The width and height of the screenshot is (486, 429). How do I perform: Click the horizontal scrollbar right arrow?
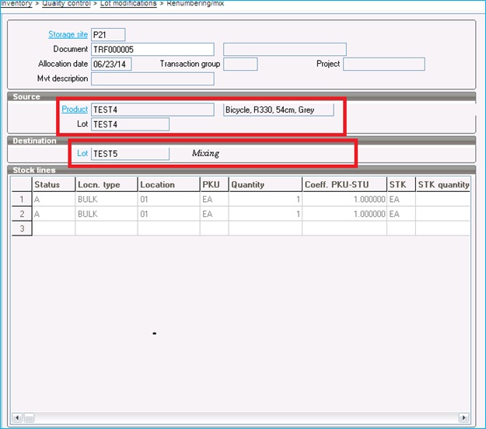463,417
